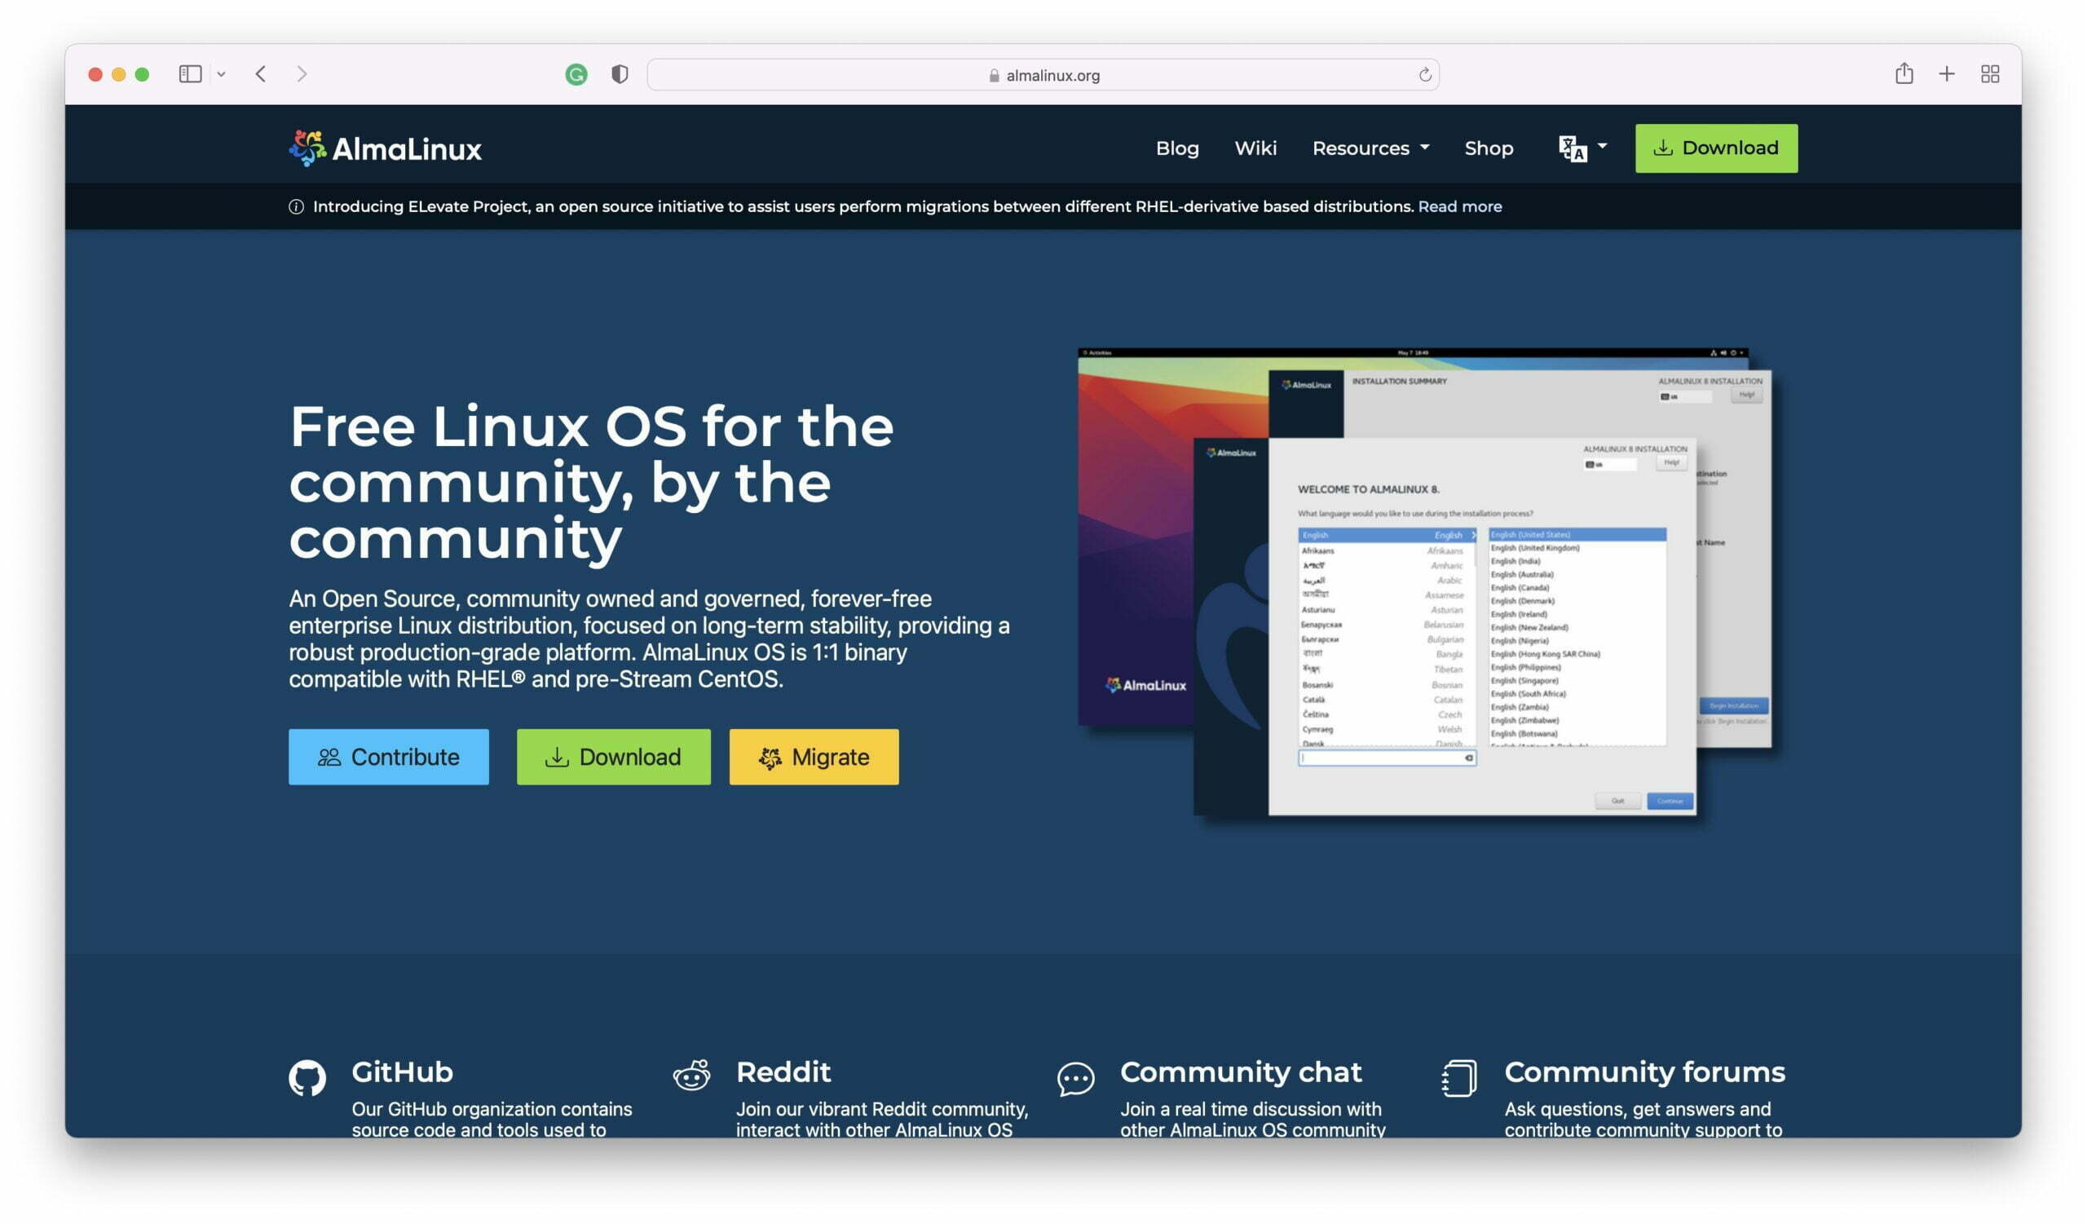
Task: Click the Community chat bubble icon
Action: [x=1076, y=1079]
